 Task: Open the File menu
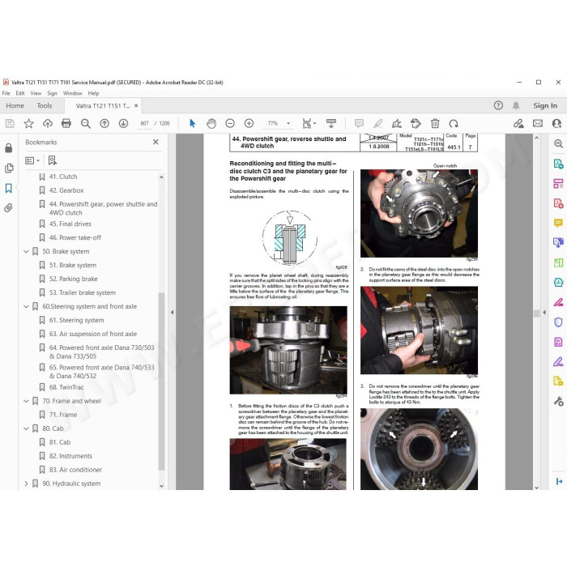(6, 93)
